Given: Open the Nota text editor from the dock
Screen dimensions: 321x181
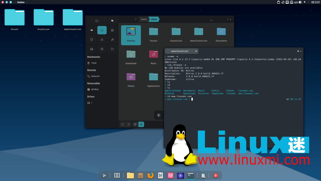Looking at the screenshot, I should tap(160, 176).
